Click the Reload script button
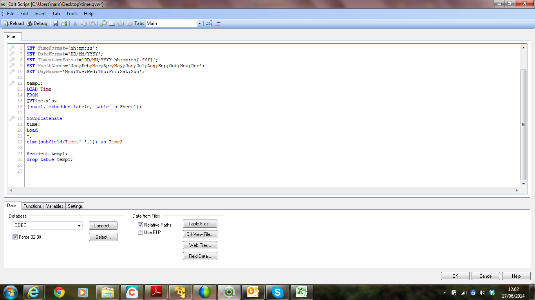The height and width of the screenshot is (300, 535). point(13,23)
